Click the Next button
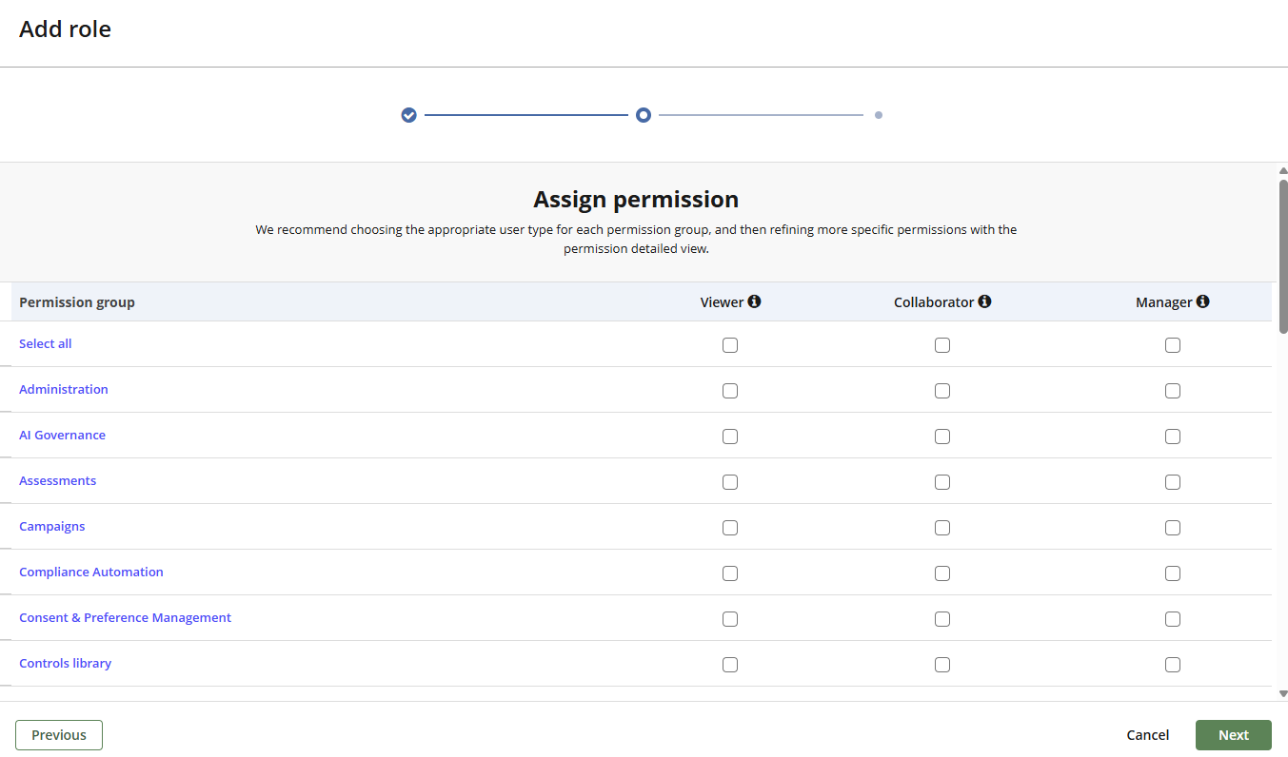Image resolution: width=1288 pixels, height=757 pixels. tap(1233, 734)
